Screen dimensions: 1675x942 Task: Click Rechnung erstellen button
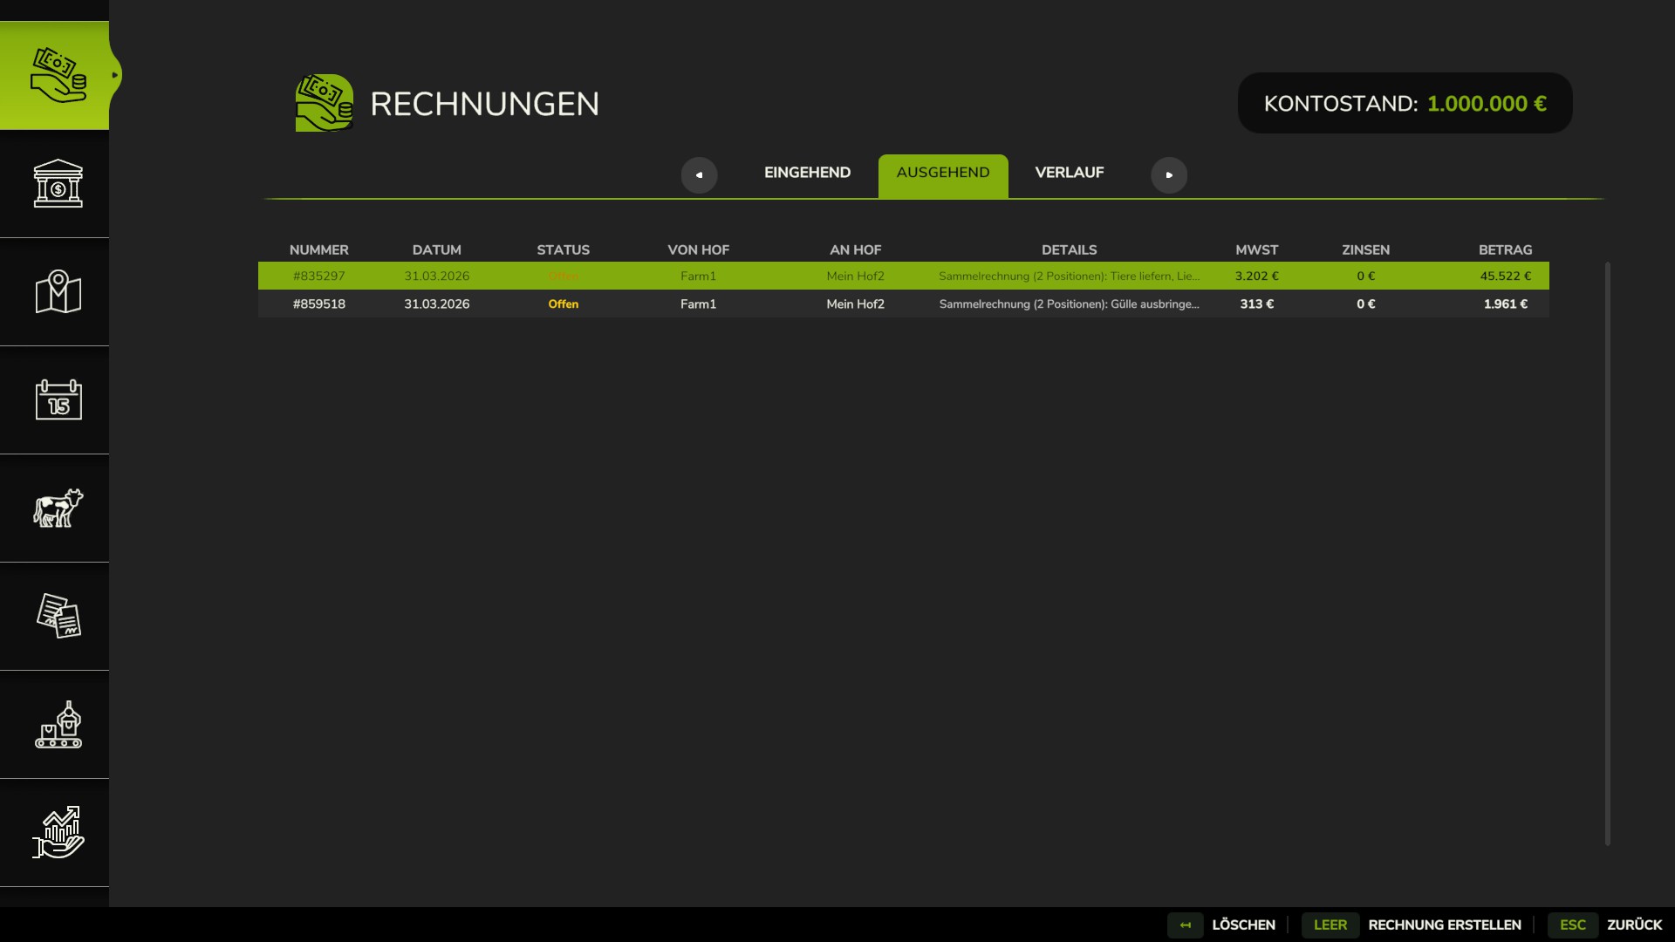click(x=1443, y=925)
